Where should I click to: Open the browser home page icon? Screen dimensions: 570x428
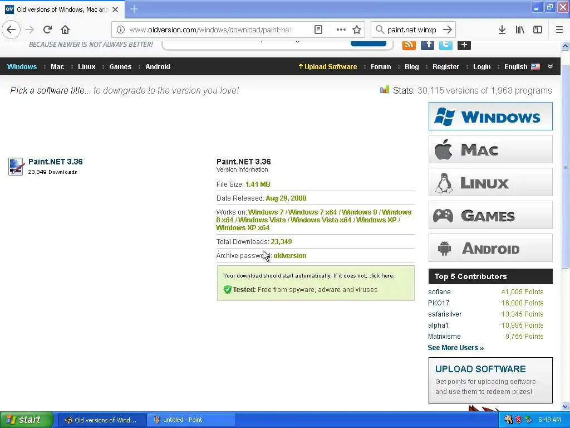point(65,30)
